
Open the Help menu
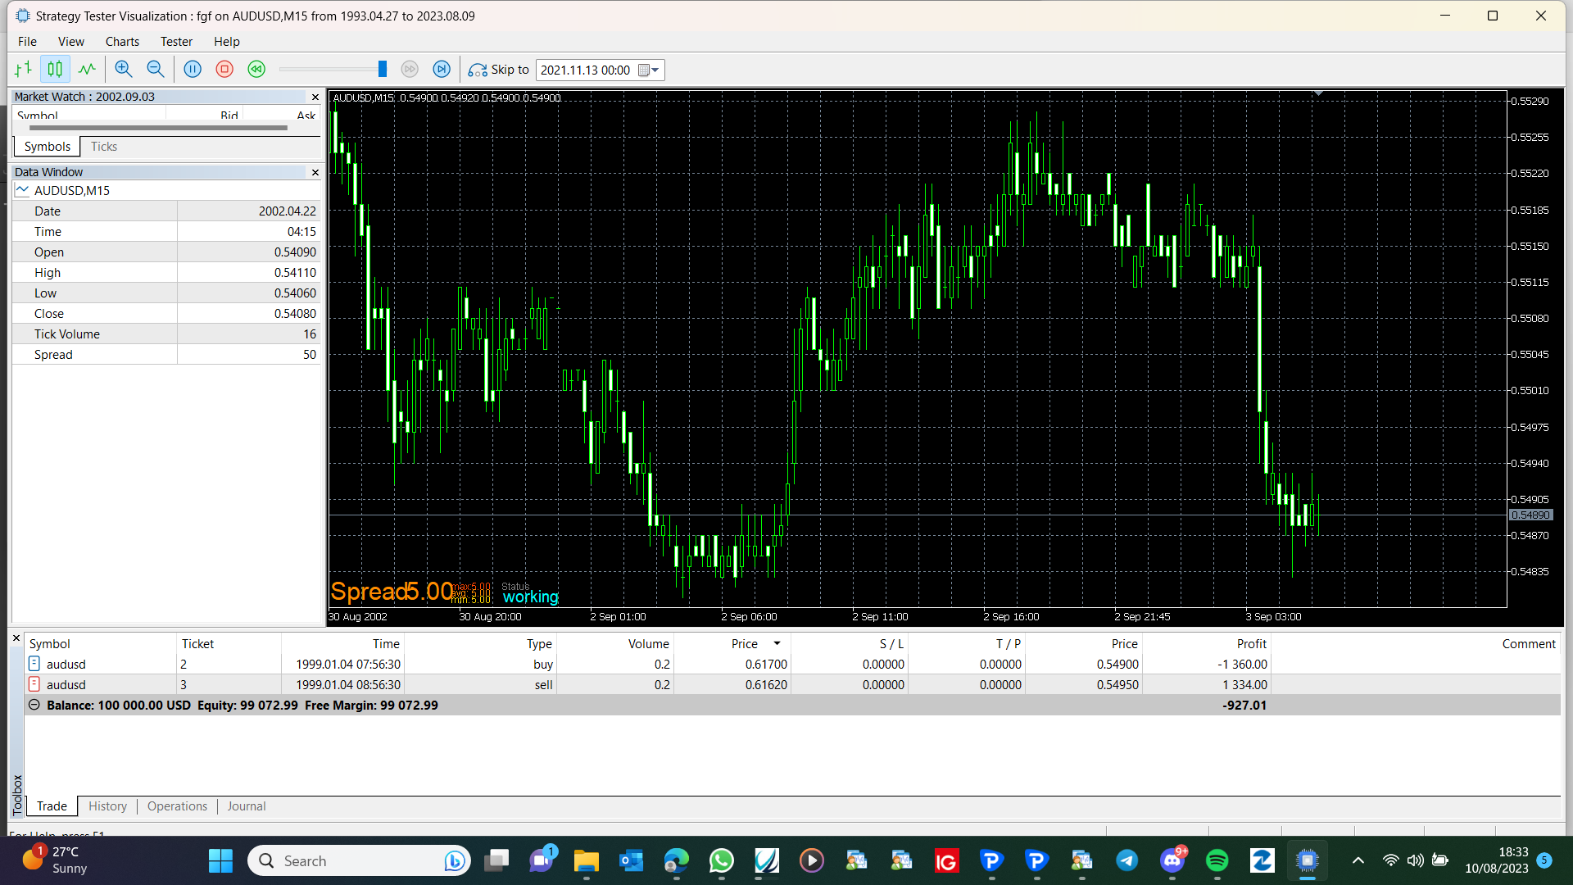227,42
